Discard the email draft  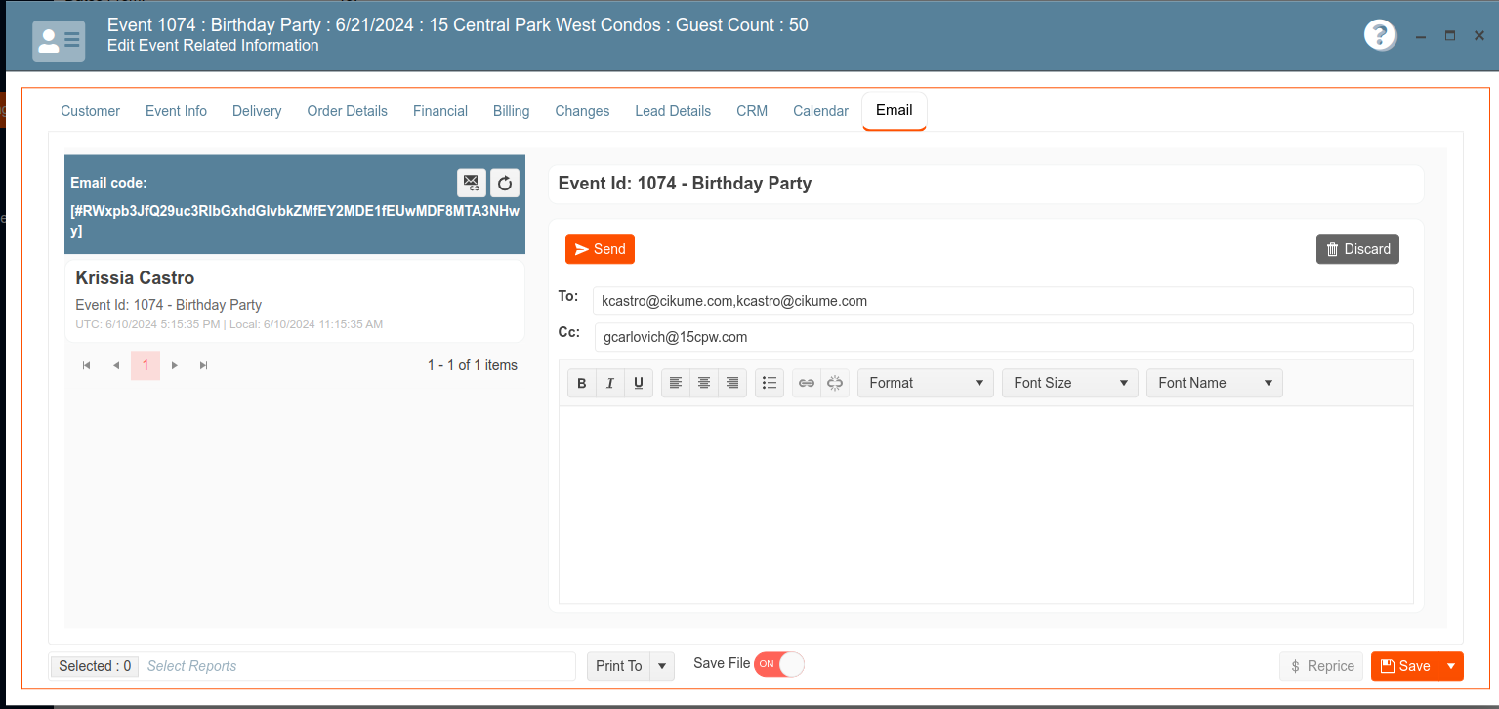coord(1357,249)
